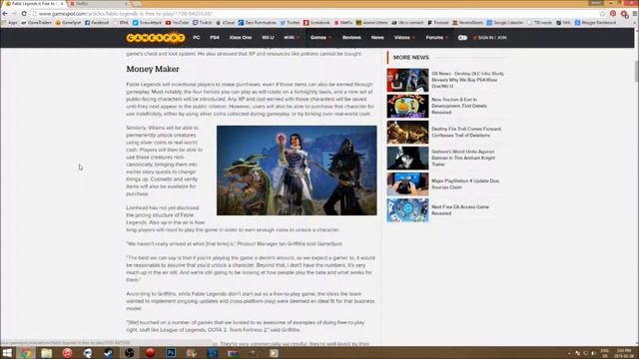Open Next Free EA Access Game article
This screenshot has width=639, height=359.
coord(460,210)
